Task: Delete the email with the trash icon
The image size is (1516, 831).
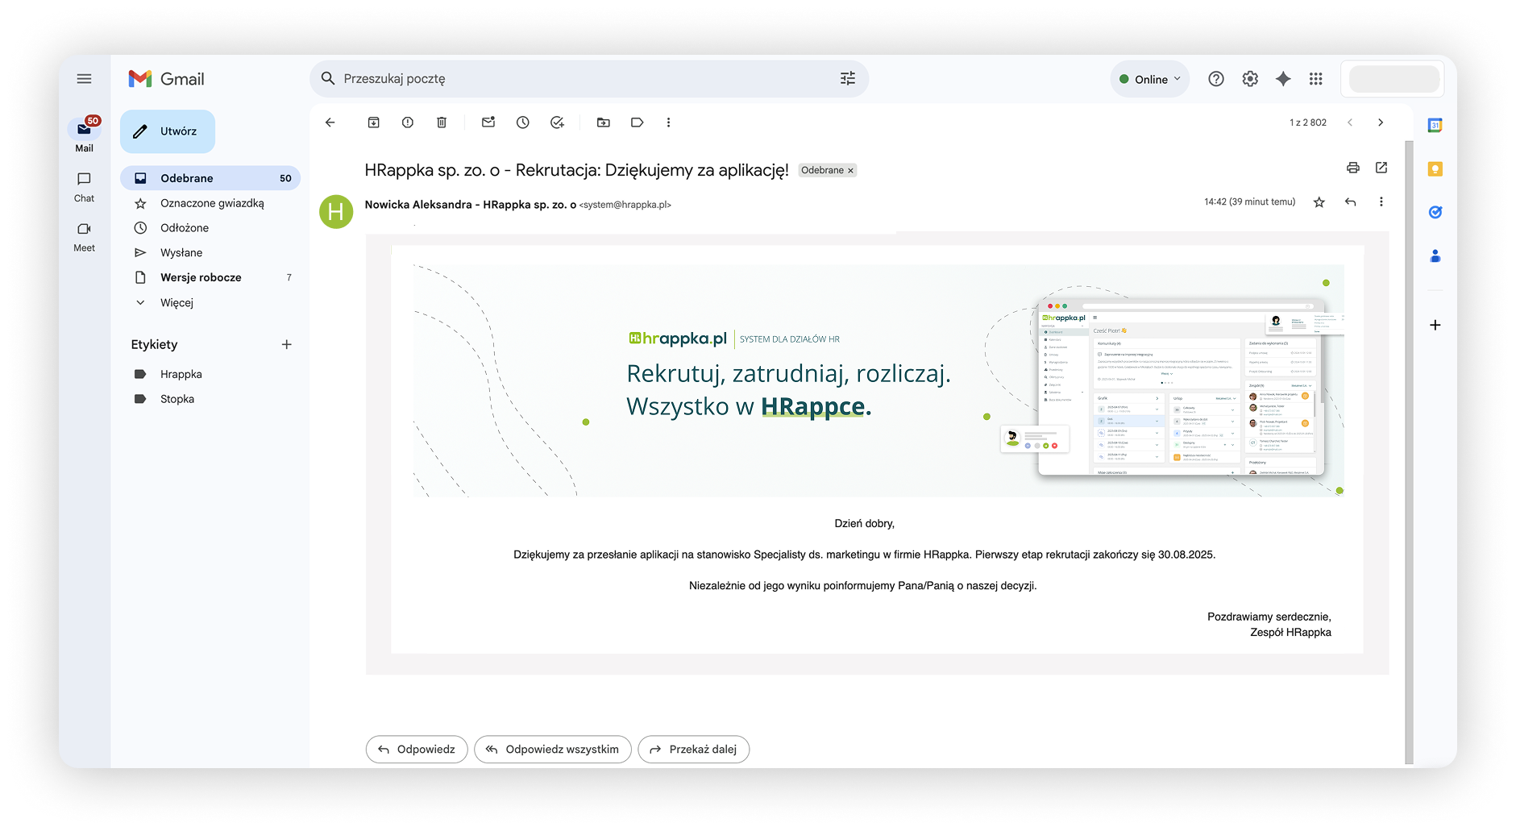Action: point(442,123)
